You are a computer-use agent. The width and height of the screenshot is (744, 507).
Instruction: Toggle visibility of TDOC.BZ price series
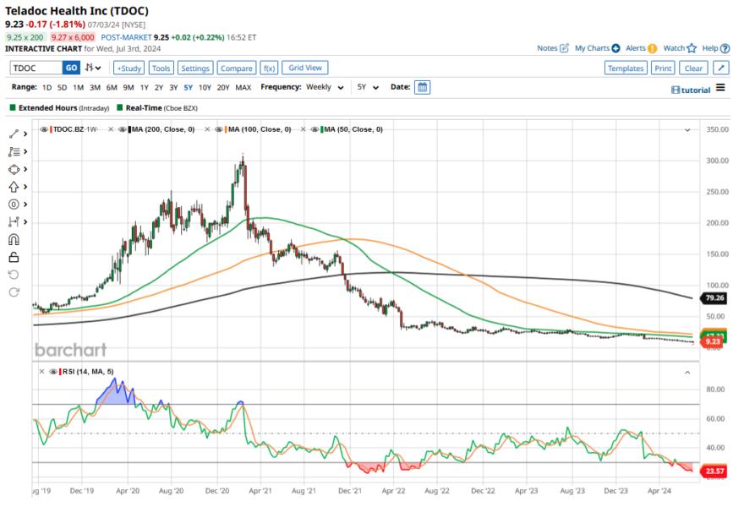click(44, 129)
